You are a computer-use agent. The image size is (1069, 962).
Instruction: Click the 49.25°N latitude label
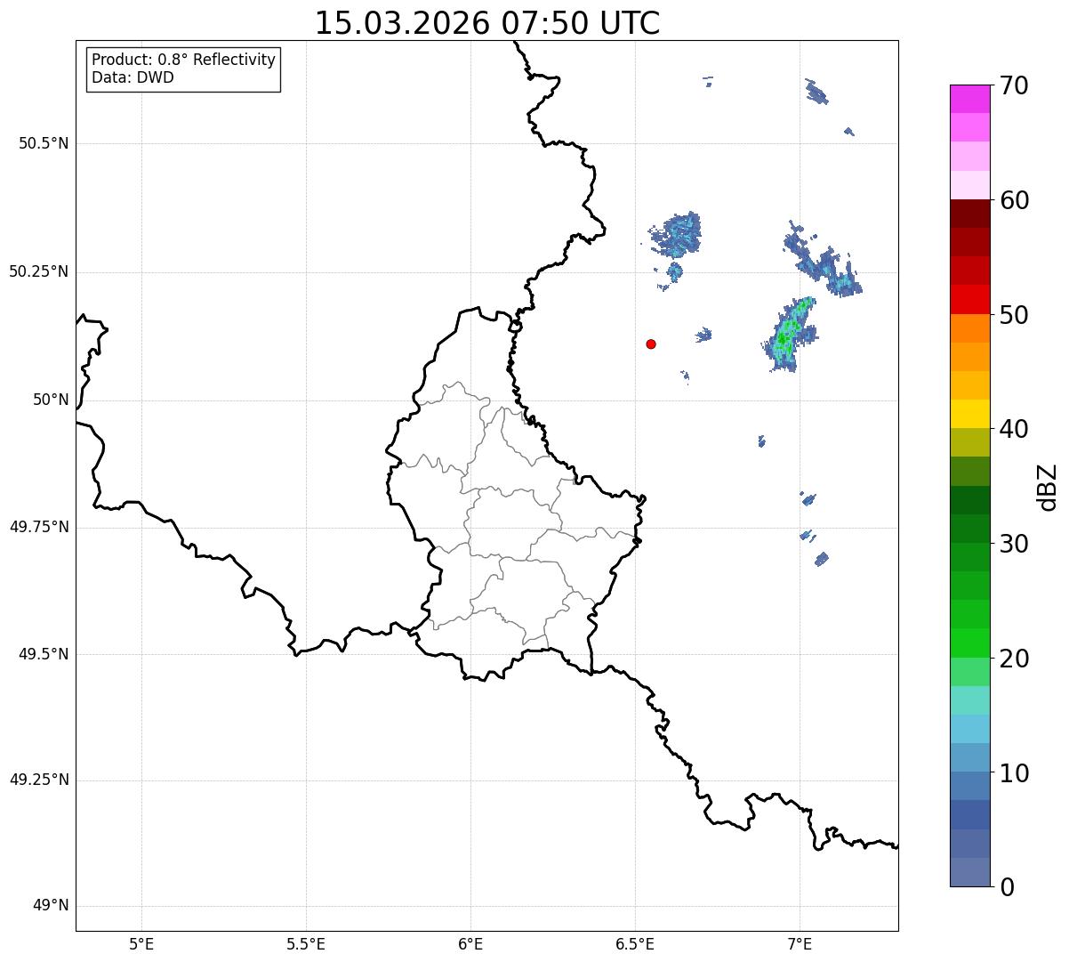39,780
